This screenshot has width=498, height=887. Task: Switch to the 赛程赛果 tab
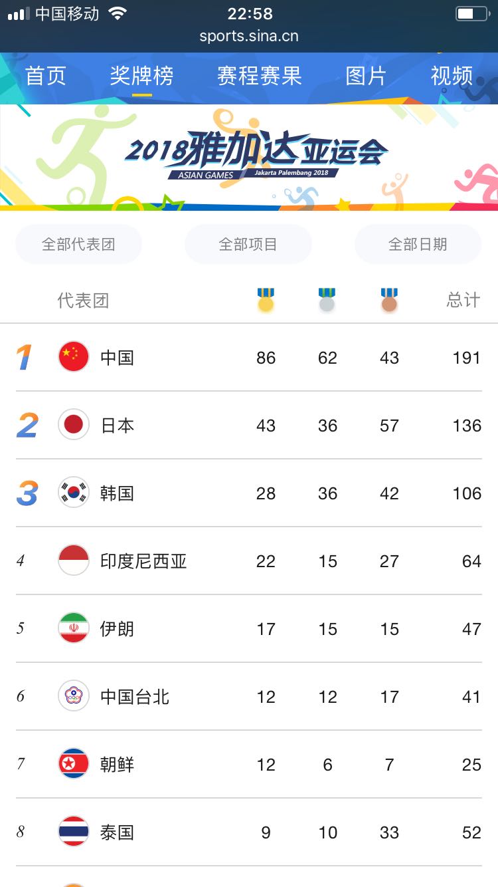click(x=259, y=76)
